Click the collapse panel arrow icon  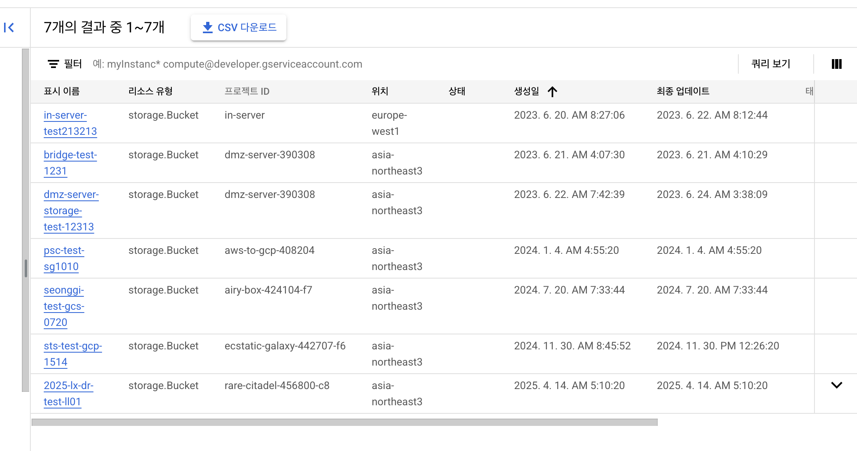[x=9, y=28]
